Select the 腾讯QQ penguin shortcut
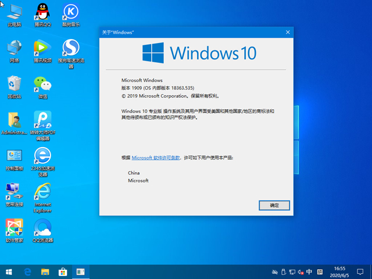The image size is (372, 279). tap(42, 15)
